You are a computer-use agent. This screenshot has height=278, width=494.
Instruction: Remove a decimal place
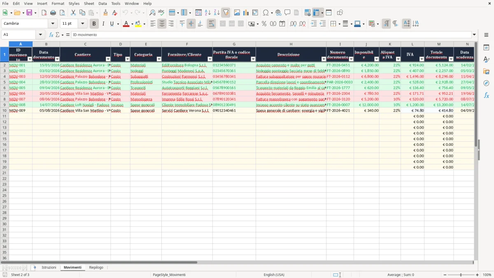click(303, 24)
